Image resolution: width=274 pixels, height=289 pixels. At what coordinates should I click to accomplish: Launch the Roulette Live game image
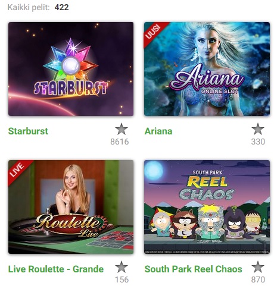pyautogui.click(x=71, y=207)
